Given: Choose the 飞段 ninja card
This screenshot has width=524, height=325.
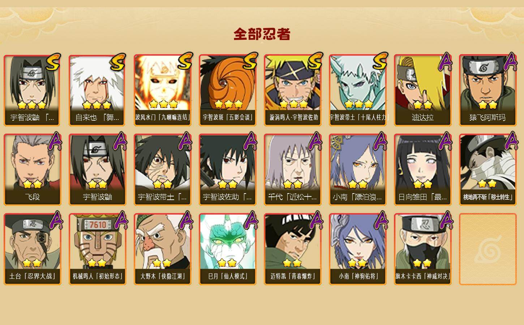Looking at the screenshot, I should pyautogui.click(x=32, y=170).
